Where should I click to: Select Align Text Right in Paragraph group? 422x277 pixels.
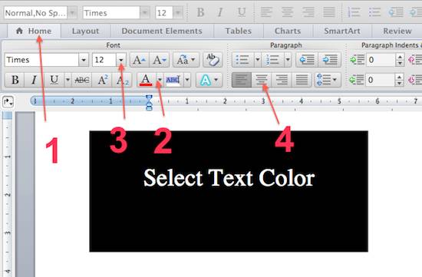tap(282, 80)
